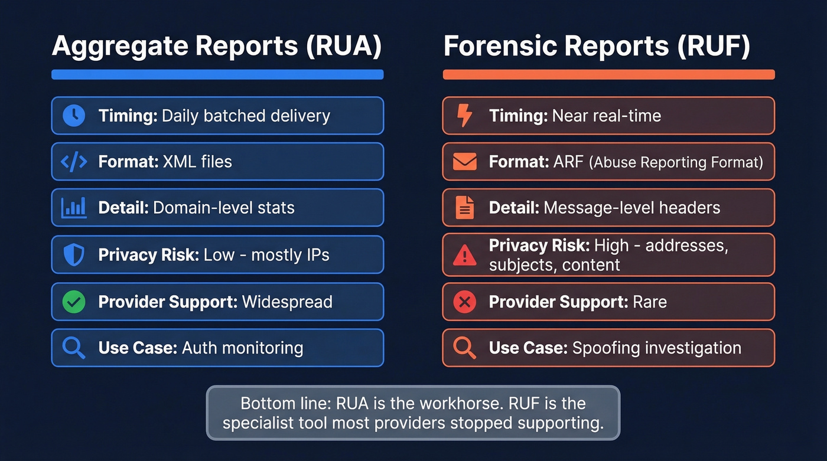Click the red warning triangle Privacy icon
This screenshot has height=461, width=827.
pos(464,254)
